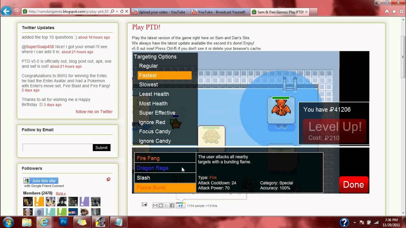Click about 18 hours ago tweet link
This screenshot has width=406, height=228.
(94, 37)
